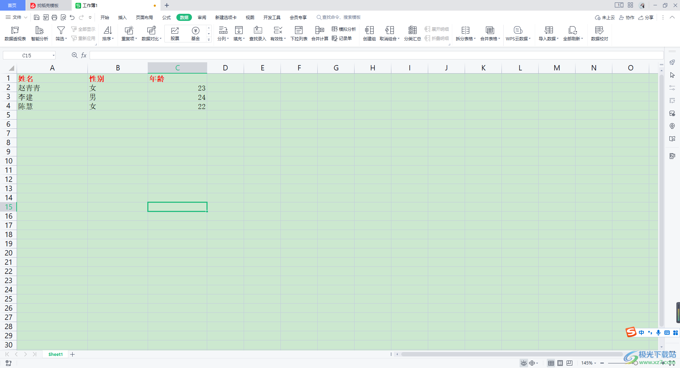Open the cell name box dropdown

click(x=53, y=56)
